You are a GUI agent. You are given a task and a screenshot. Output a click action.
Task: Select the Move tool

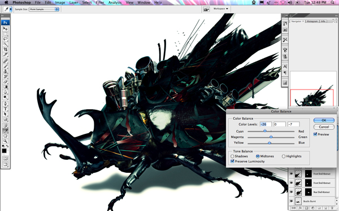[5, 29]
